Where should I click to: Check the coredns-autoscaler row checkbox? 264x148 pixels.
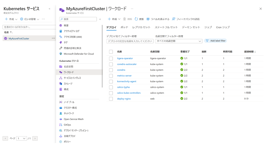(x=111, y=64)
